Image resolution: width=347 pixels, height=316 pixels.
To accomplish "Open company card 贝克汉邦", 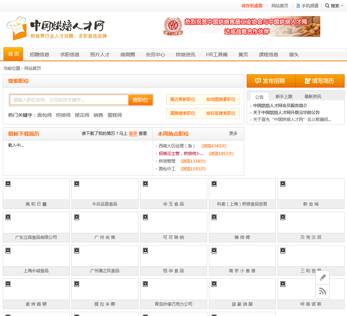I will 311,227.
